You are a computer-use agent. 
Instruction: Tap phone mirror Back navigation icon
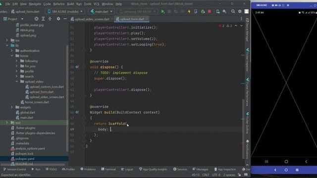click(x=306, y=162)
